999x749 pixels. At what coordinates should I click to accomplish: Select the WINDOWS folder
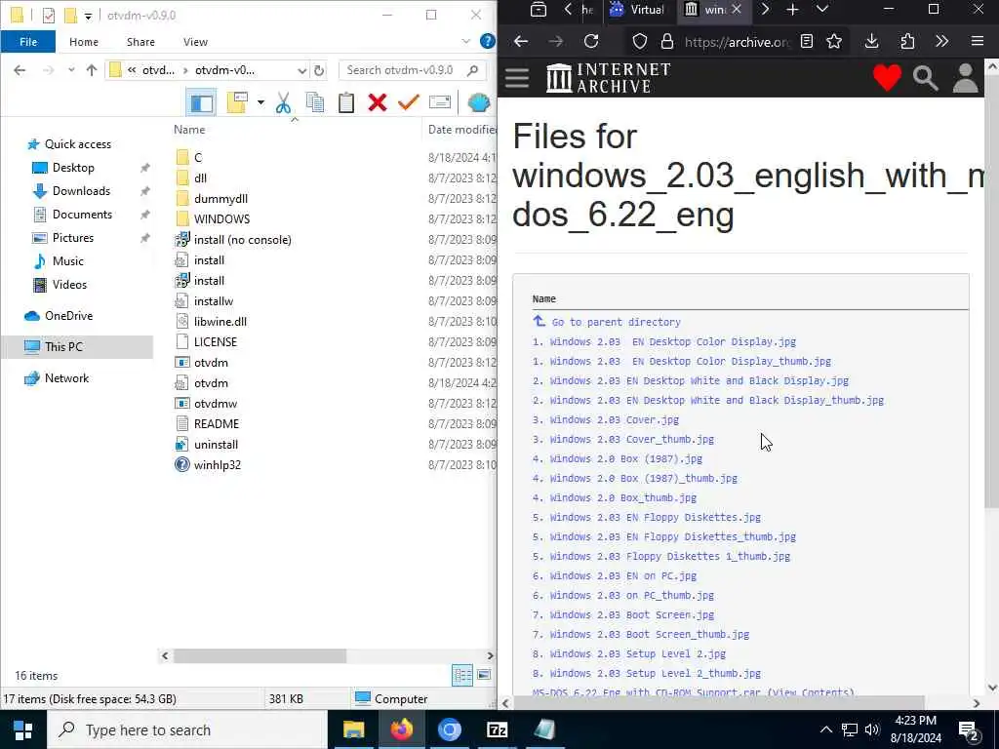221,219
